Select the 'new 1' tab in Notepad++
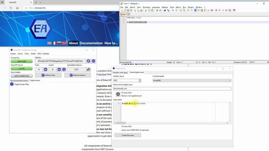 point(124,15)
